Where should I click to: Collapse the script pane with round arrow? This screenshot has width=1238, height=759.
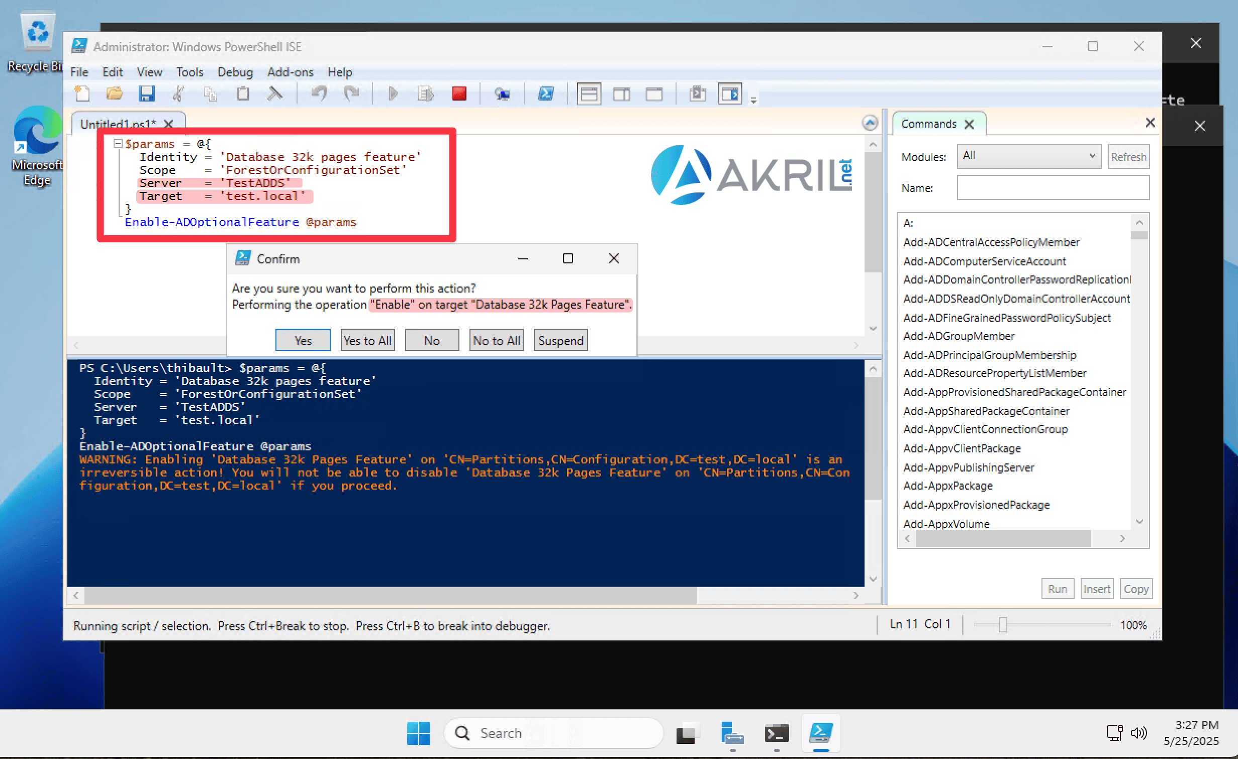click(x=870, y=123)
